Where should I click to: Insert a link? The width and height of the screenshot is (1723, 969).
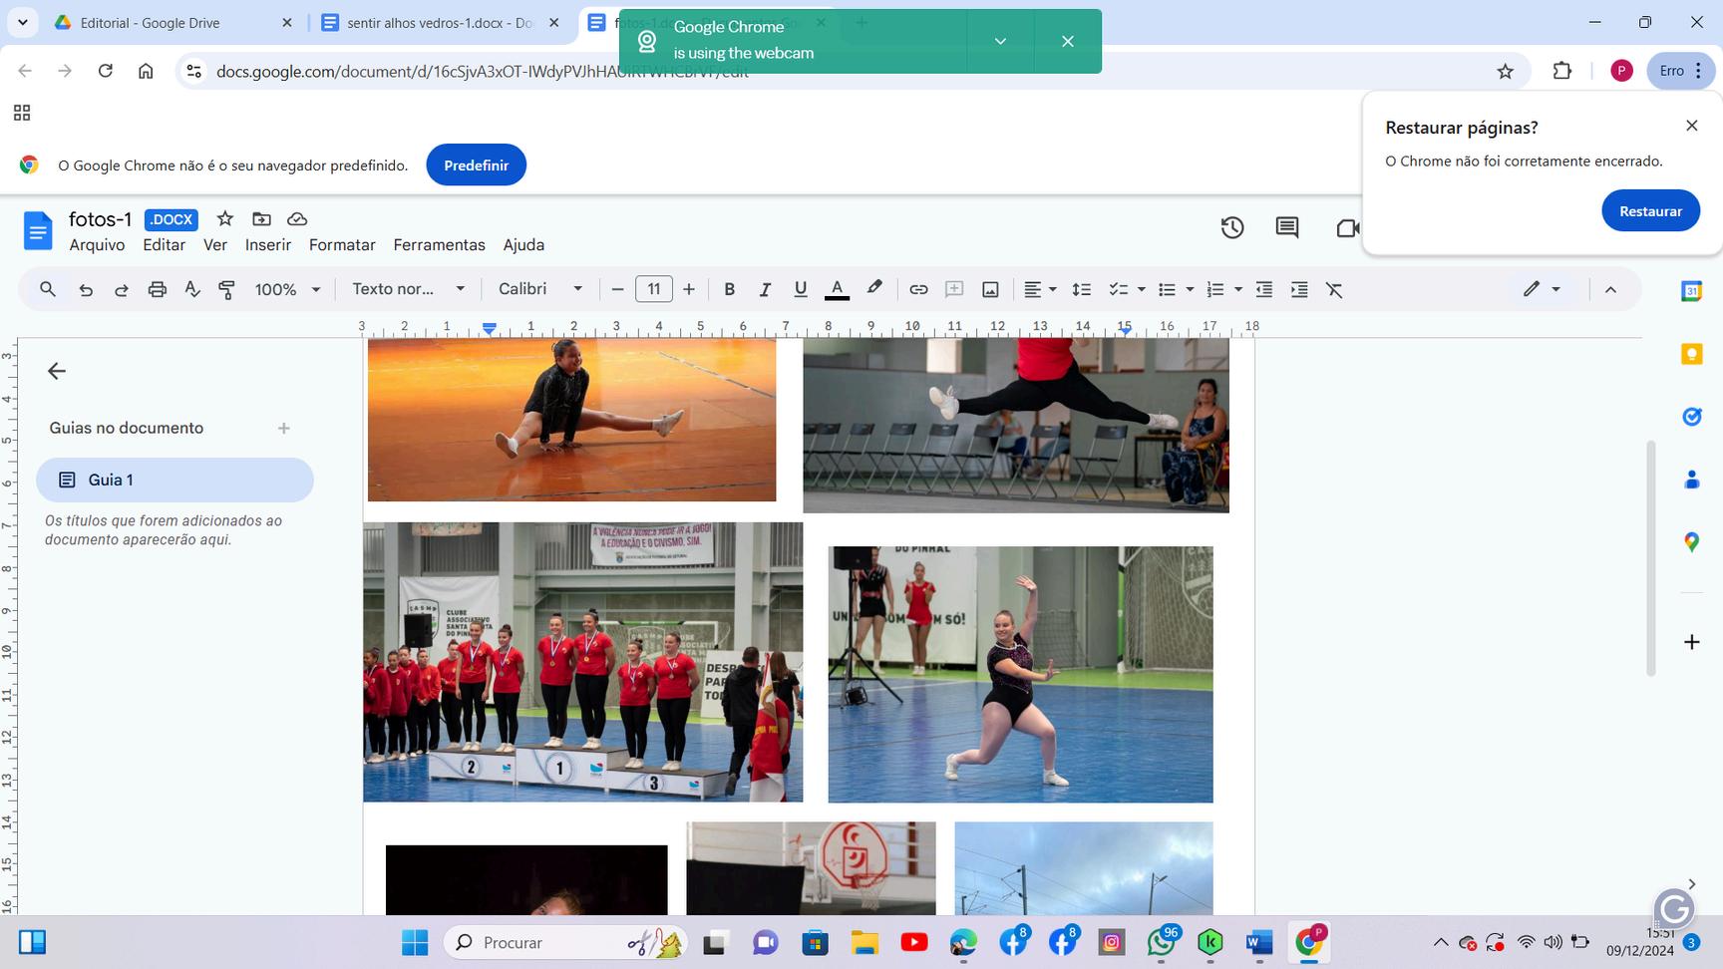(918, 289)
